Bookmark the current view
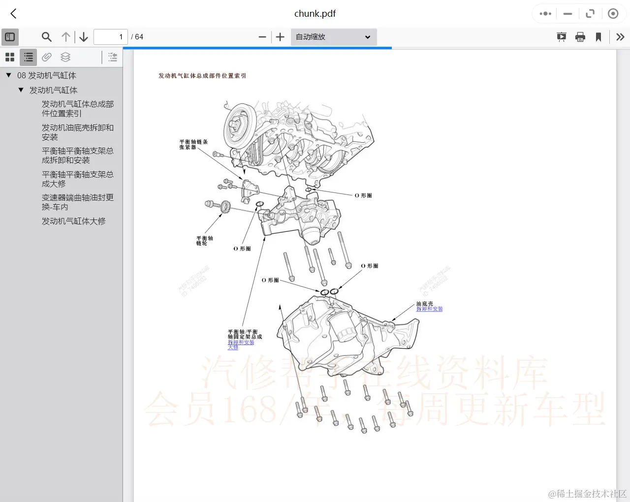Screen dimensions: 630x502 pos(598,36)
